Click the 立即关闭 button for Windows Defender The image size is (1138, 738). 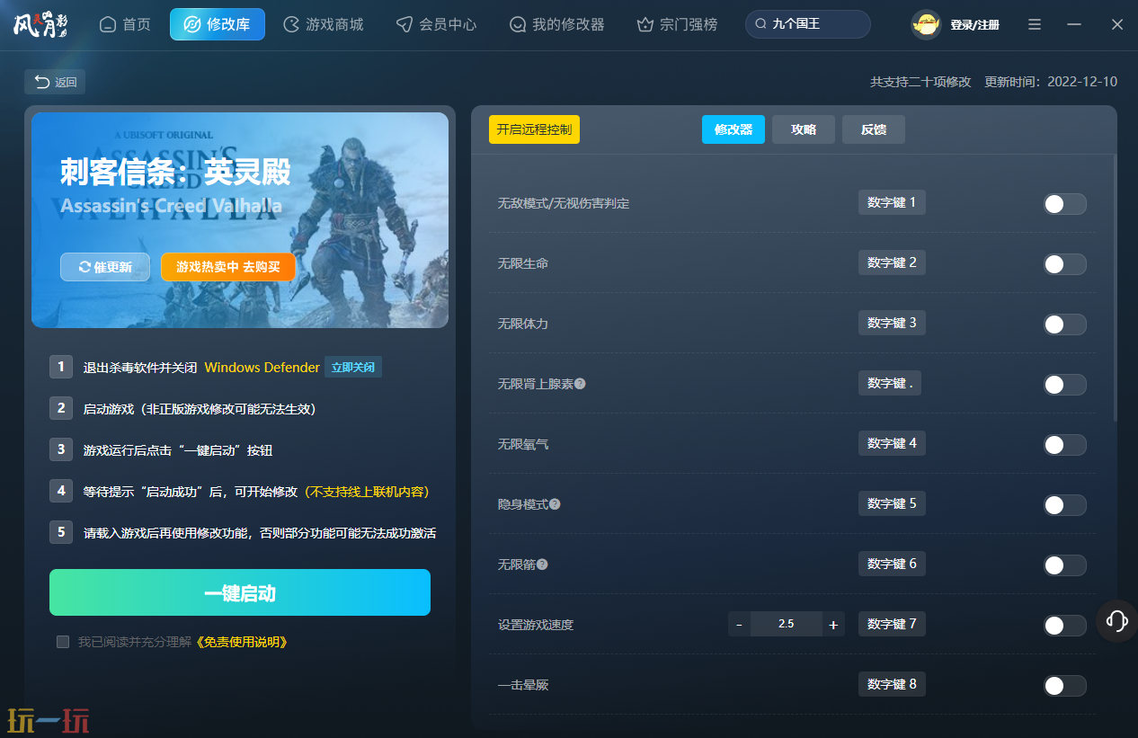pyautogui.click(x=353, y=367)
